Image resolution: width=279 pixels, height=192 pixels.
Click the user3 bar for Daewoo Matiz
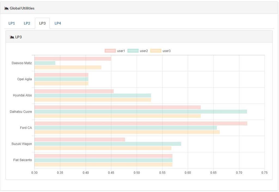click(x=68, y=67)
